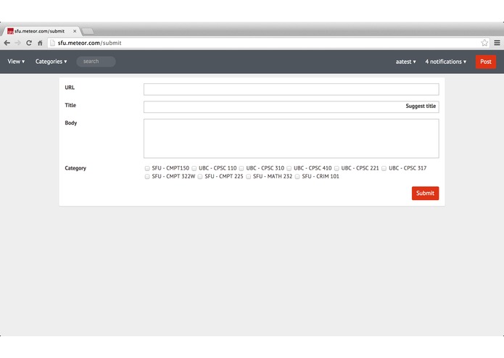Check the UBC - CPSC 410 category
Image resolution: width=504 pixels, height=358 pixels.
click(289, 168)
